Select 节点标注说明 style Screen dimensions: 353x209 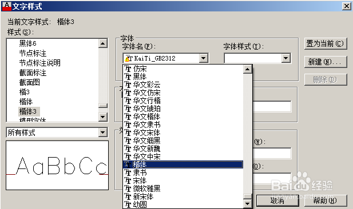coord(40,63)
